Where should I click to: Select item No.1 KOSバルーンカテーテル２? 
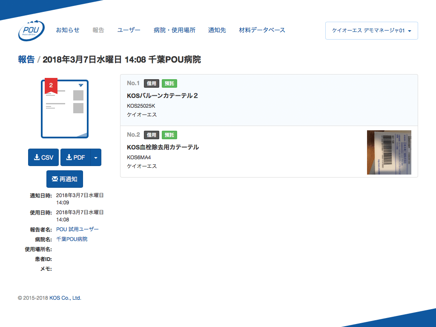point(269,100)
